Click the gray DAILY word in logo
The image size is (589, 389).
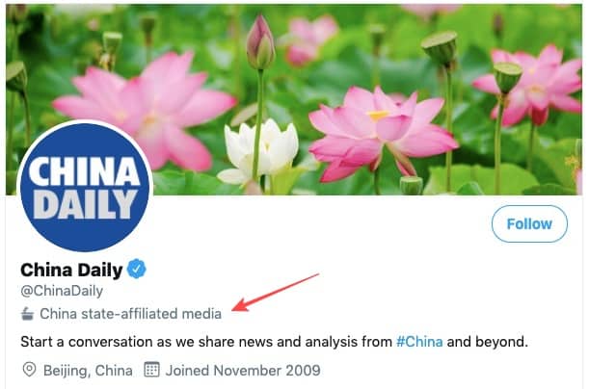tap(85, 204)
